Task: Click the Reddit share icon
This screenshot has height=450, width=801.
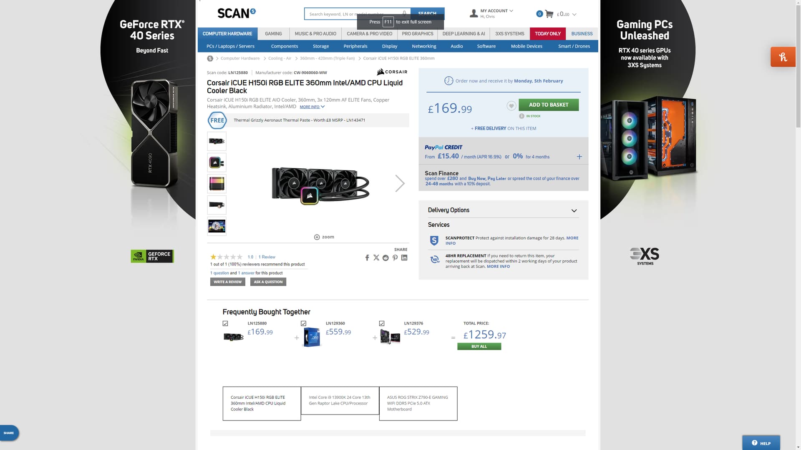Action: pyautogui.click(x=385, y=258)
